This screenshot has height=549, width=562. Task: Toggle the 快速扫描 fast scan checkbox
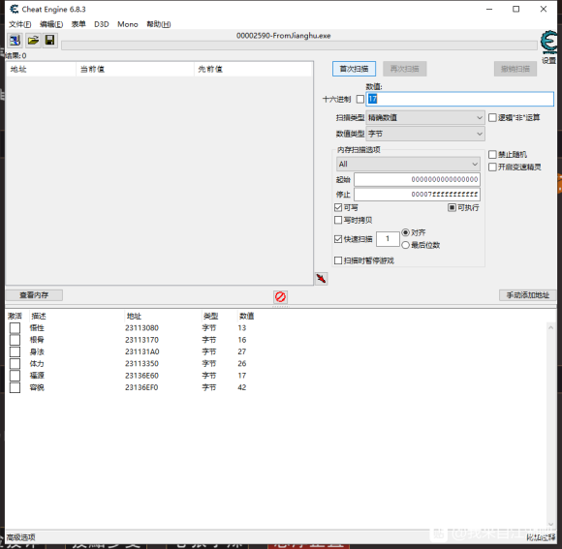click(338, 239)
